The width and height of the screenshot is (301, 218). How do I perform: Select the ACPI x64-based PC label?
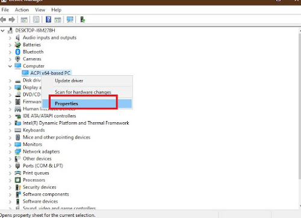[x=51, y=73]
